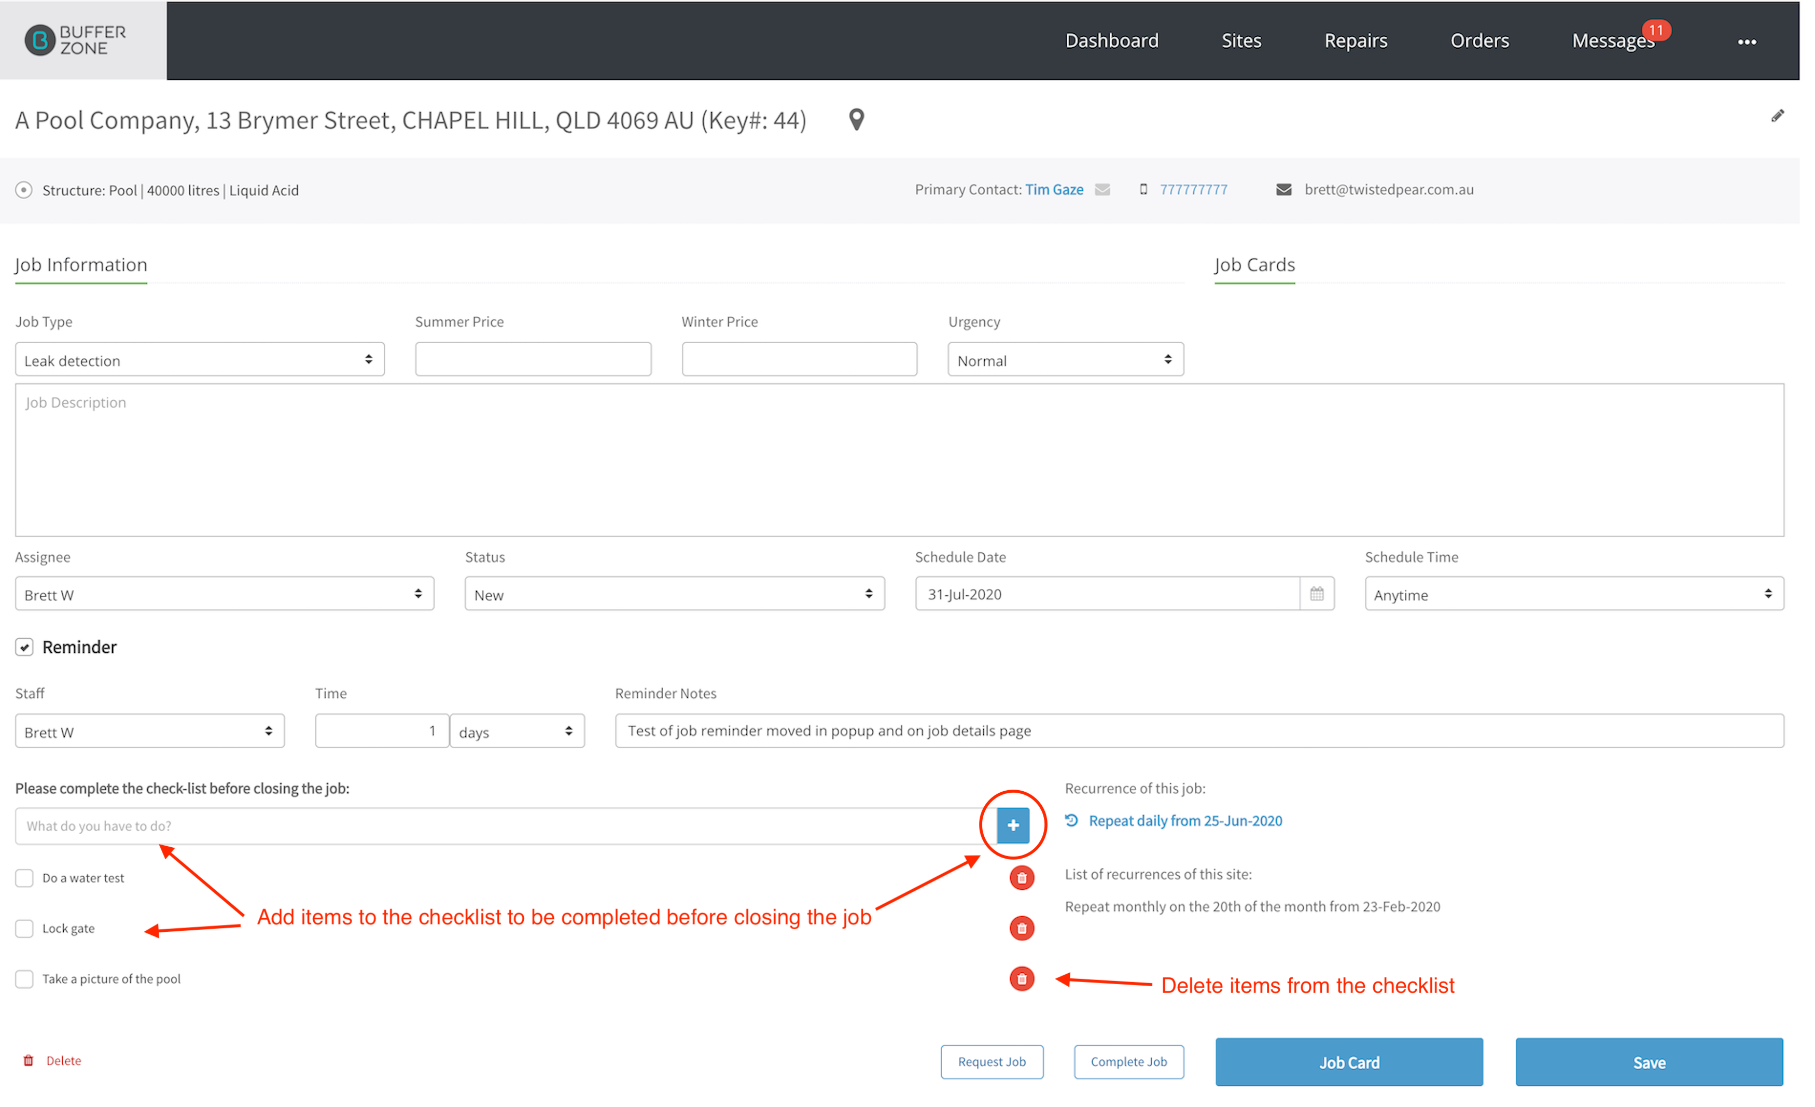
Task: Open the Assignee dropdown
Action: 225,594
